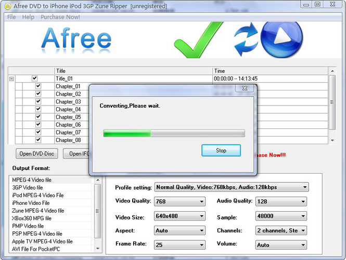
Task: Collapse the Title_01 tree node
Action: coord(11,79)
